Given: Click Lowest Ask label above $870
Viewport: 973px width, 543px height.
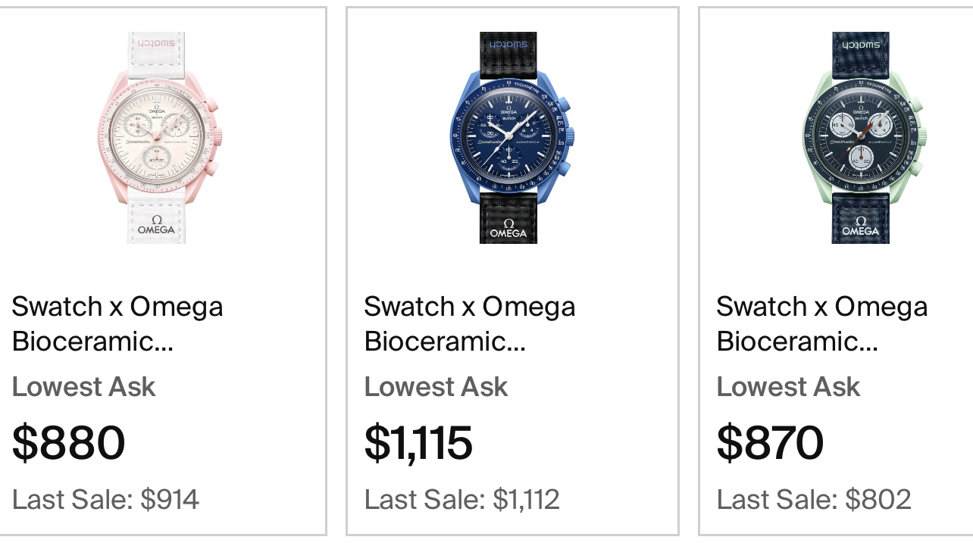Looking at the screenshot, I should tap(788, 387).
